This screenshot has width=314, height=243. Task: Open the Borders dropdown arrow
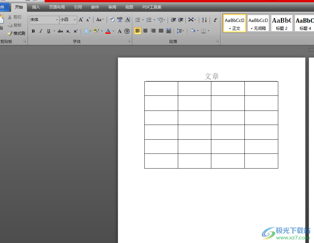click(208, 30)
